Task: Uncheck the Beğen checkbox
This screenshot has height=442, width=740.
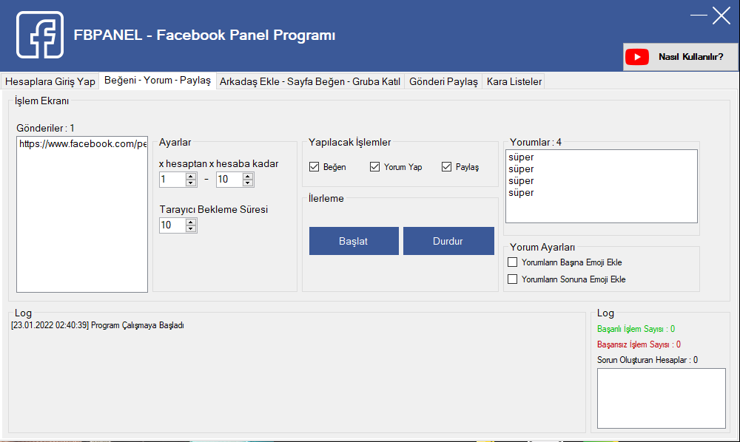Action: (314, 167)
